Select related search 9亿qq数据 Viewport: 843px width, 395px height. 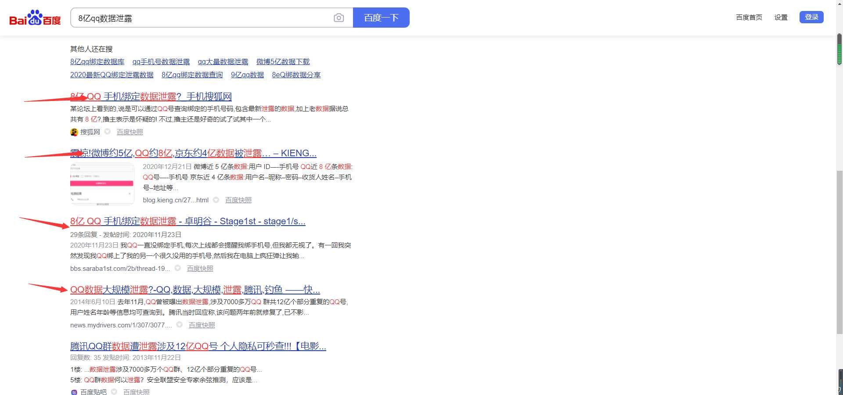point(248,75)
